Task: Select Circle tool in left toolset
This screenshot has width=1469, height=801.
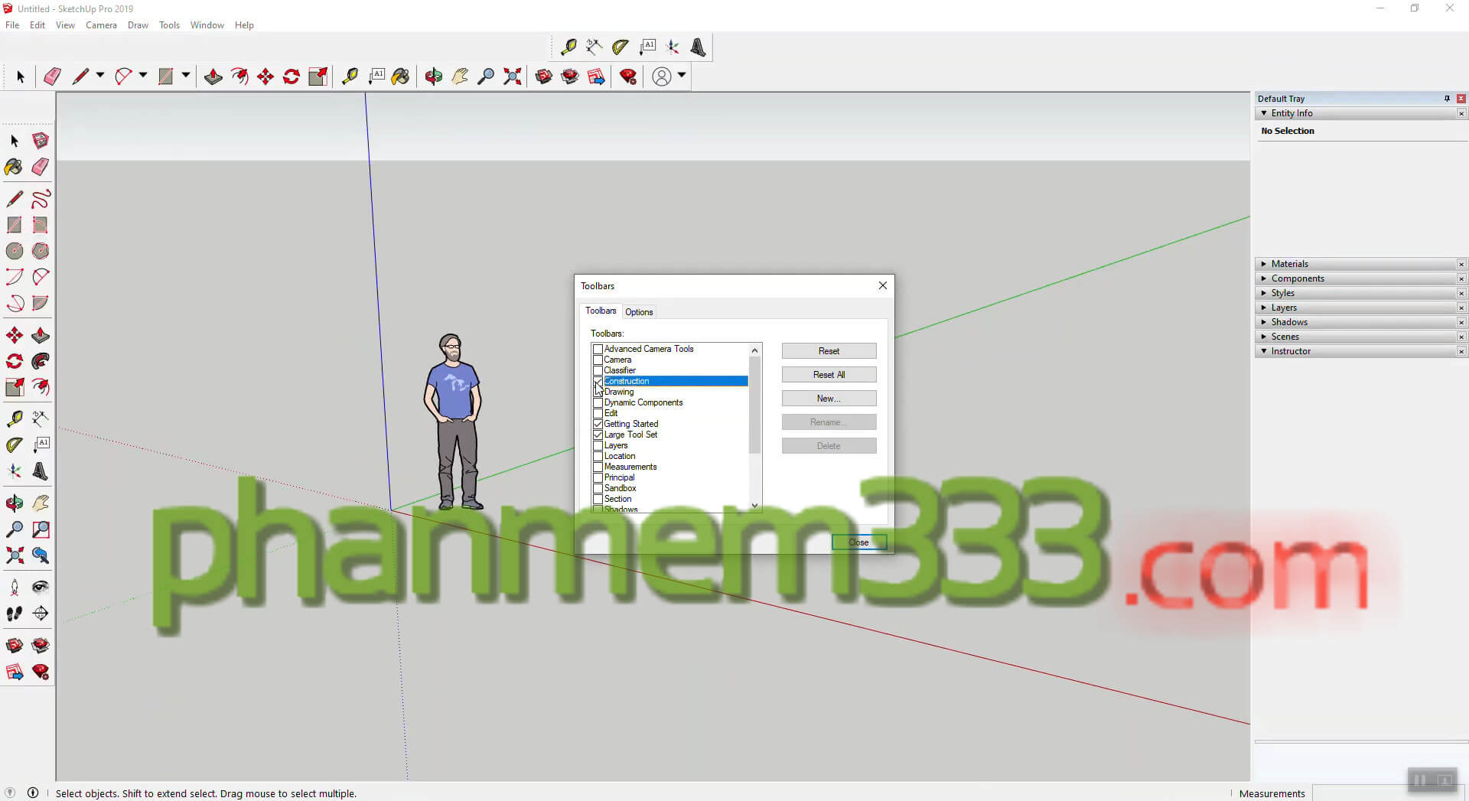Action: point(15,251)
